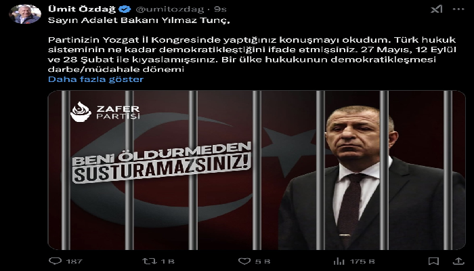Viewport: 474px width, 271px height.
Task: Open the profile avatar picture
Action: [25, 14]
